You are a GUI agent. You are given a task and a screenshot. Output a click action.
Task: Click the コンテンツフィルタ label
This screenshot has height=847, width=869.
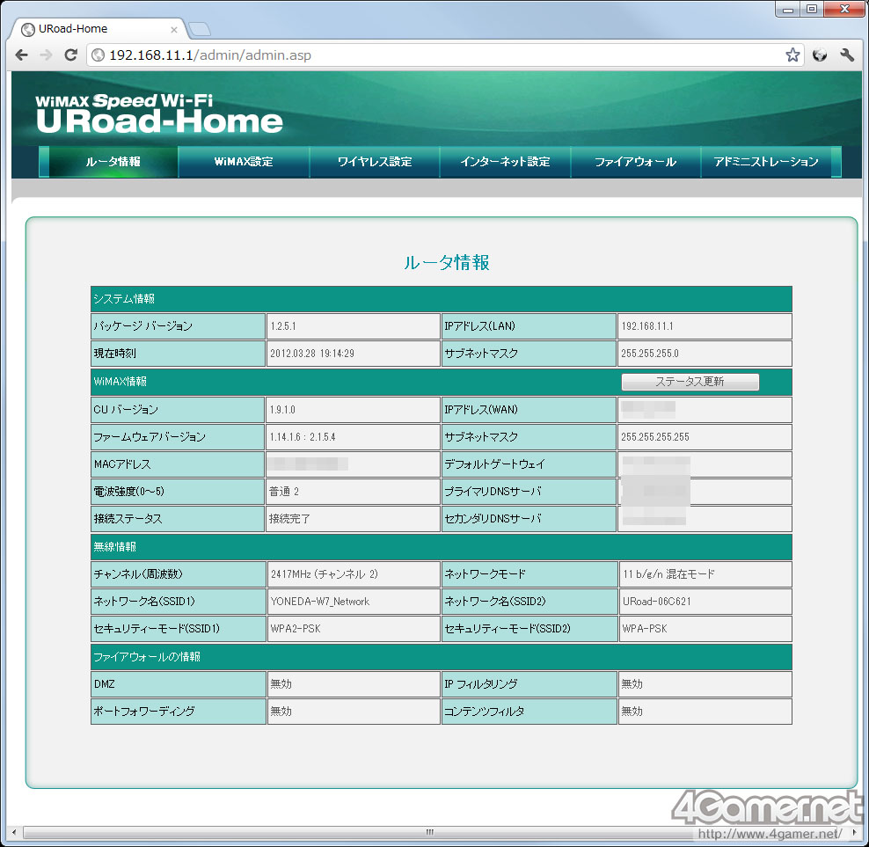[x=485, y=711]
